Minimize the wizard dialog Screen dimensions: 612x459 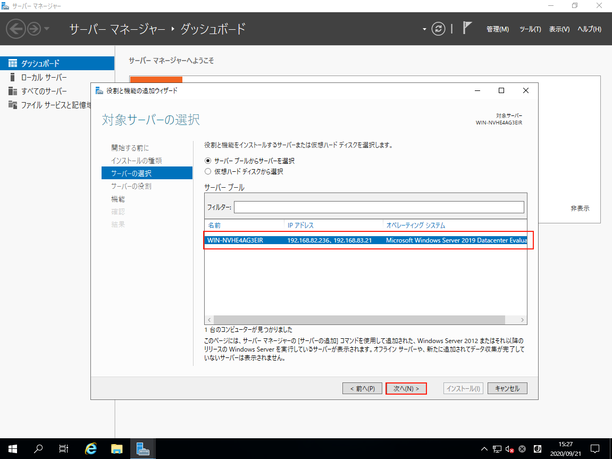[x=477, y=90]
